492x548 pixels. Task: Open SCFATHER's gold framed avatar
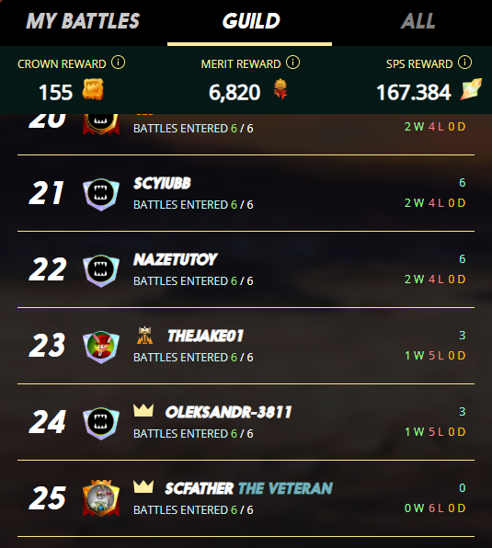101,497
